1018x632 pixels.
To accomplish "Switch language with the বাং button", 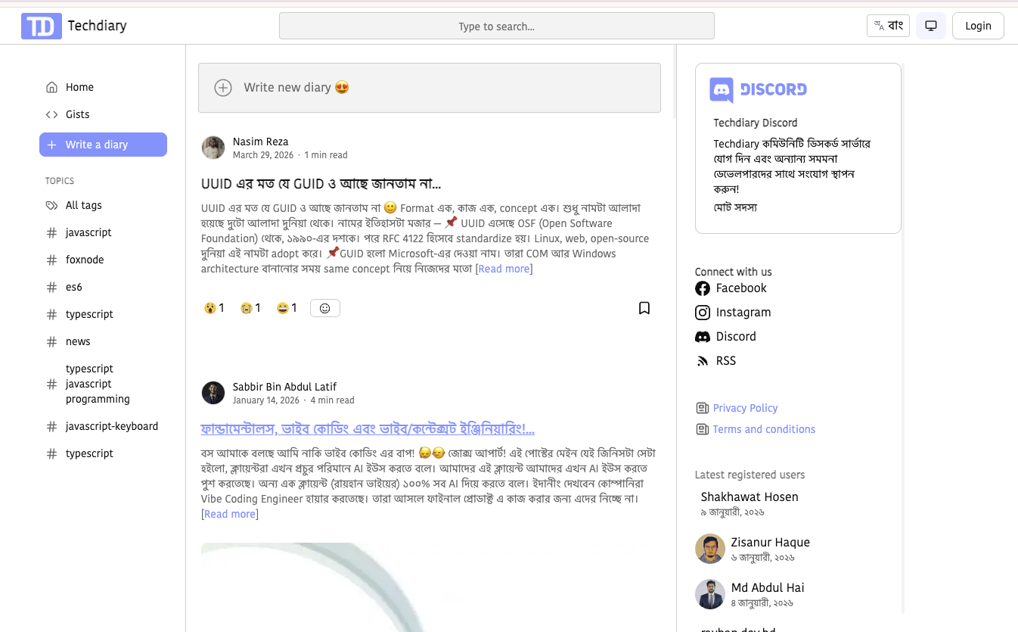I will pos(888,26).
